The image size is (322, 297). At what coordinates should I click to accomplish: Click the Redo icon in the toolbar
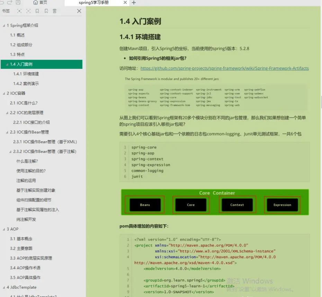(x=9, y=3)
